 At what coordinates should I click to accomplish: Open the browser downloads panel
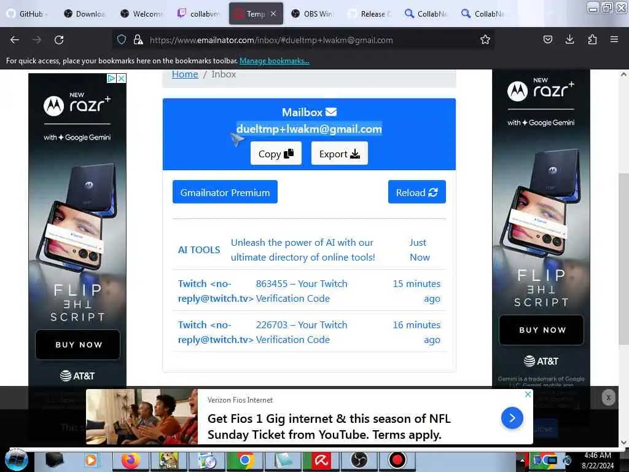[569, 39]
